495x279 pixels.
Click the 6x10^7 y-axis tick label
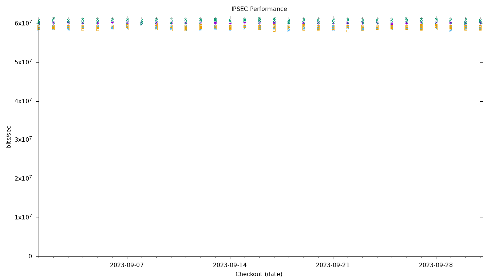point(23,23)
